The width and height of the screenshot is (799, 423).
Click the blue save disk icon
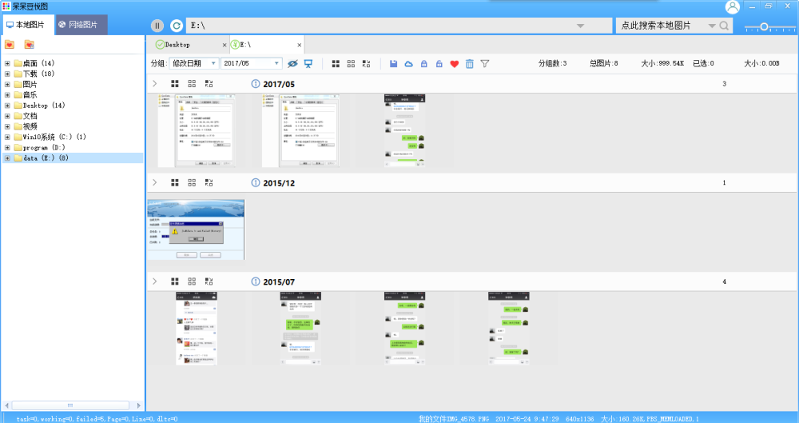pyautogui.click(x=393, y=64)
